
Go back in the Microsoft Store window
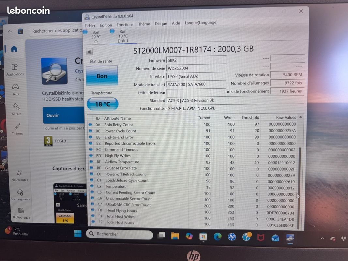[x=10, y=32]
